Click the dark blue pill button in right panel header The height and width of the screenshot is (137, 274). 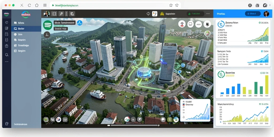(x=253, y=14)
